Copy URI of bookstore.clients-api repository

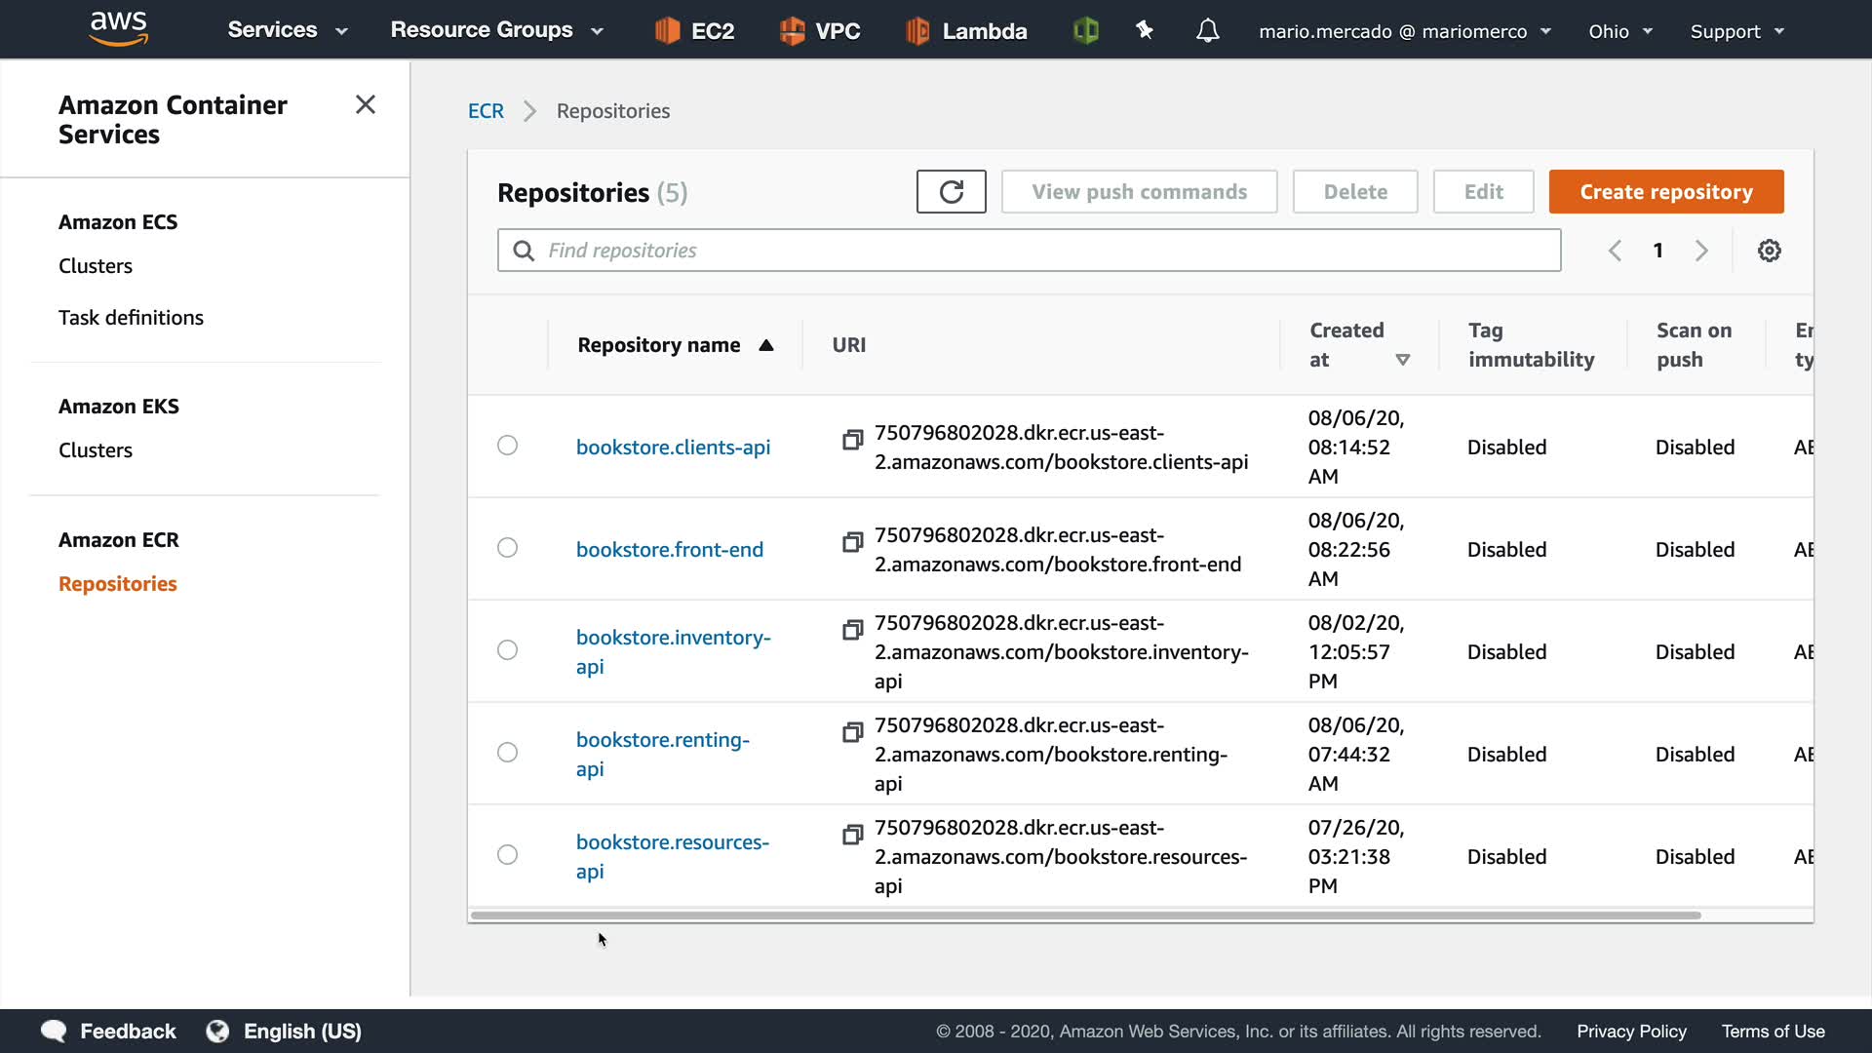pyautogui.click(x=852, y=440)
